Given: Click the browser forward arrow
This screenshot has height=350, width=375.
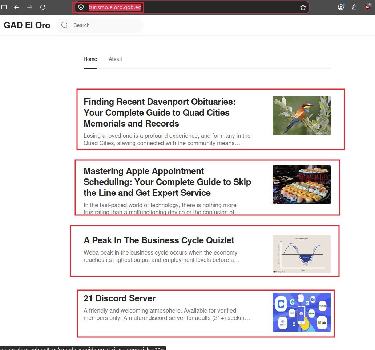Looking at the screenshot, I should point(30,7).
